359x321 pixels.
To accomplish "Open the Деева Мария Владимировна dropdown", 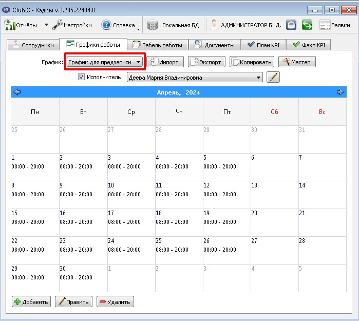I will pyautogui.click(x=195, y=78).
